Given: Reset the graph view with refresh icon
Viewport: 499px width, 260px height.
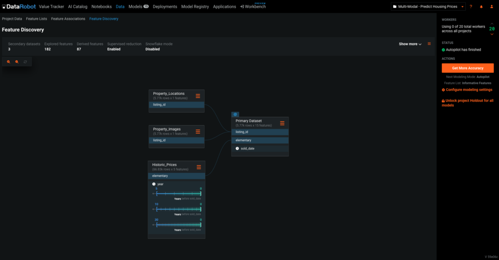Looking at the screenshot, I should [25, 62].
